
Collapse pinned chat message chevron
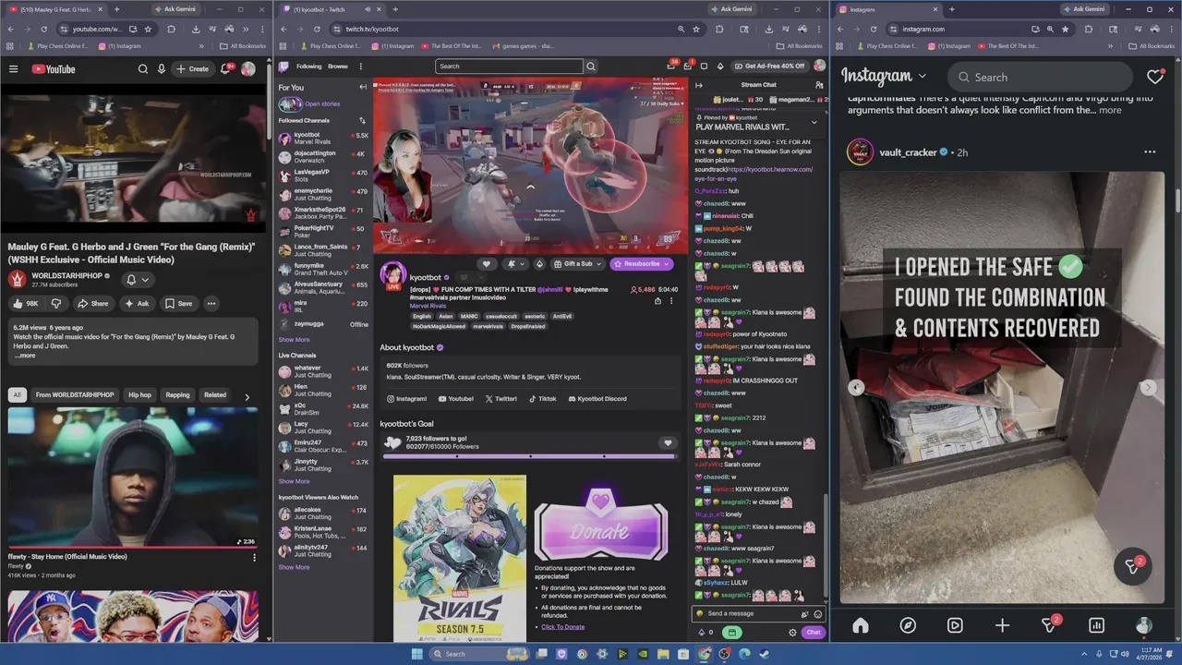pos(814,122)
